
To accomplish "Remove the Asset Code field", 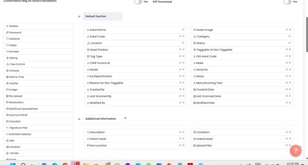I will click(184, 36).
